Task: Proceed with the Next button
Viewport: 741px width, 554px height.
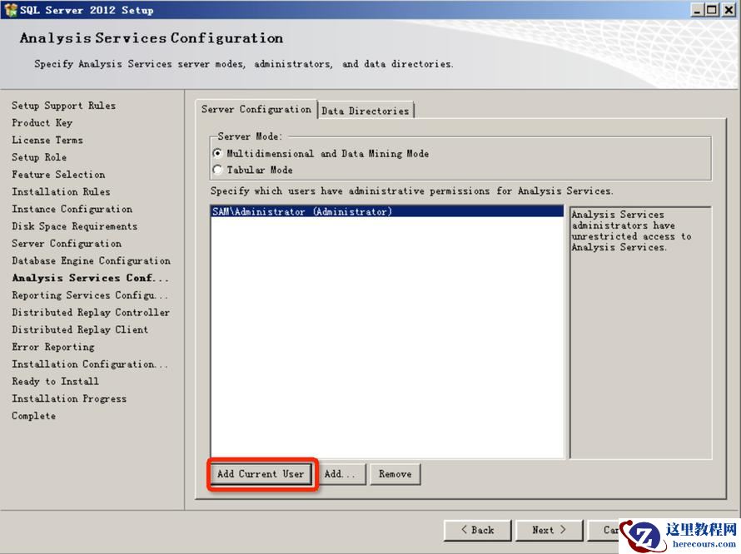Action: tap(550, 530)
